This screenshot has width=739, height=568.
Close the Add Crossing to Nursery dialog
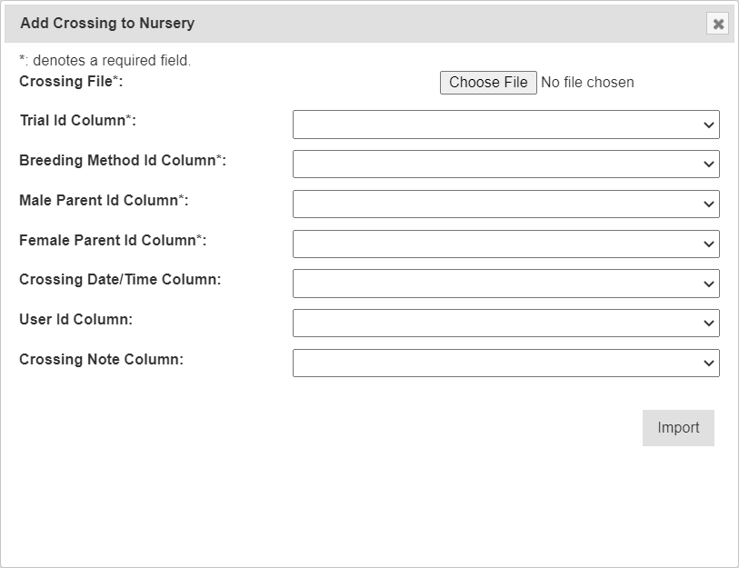tap(718, 24)
